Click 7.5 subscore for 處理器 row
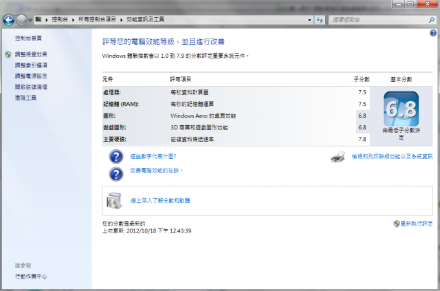 point(362,92)
